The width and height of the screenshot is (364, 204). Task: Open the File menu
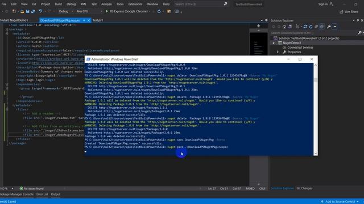click(x=4, y=4)
